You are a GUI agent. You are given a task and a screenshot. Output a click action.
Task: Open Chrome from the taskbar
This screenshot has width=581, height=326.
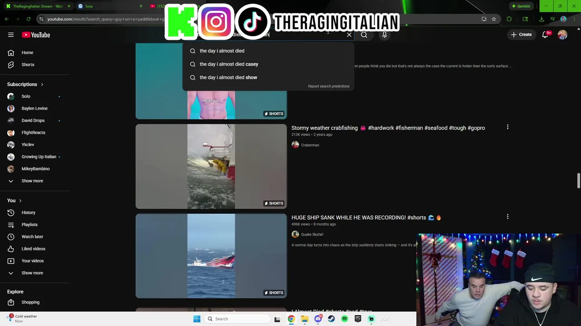click(291, 319)
